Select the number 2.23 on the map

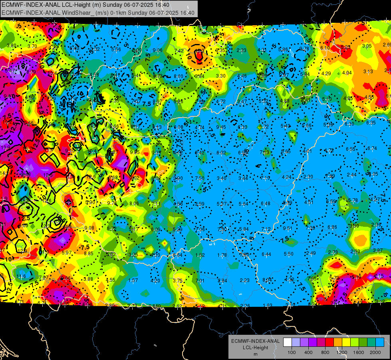[244, 280]
